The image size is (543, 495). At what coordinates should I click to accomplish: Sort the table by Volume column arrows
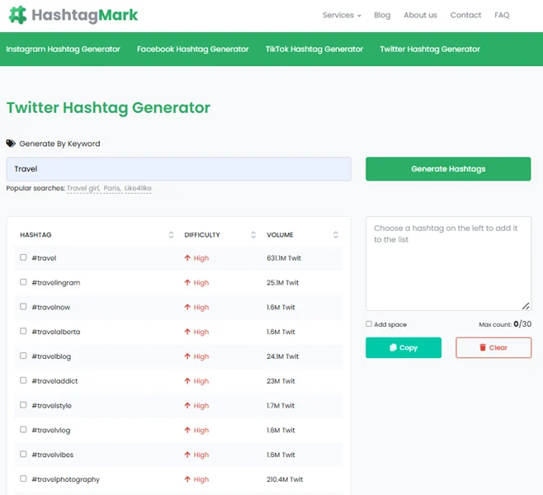(x=336, y=234)
